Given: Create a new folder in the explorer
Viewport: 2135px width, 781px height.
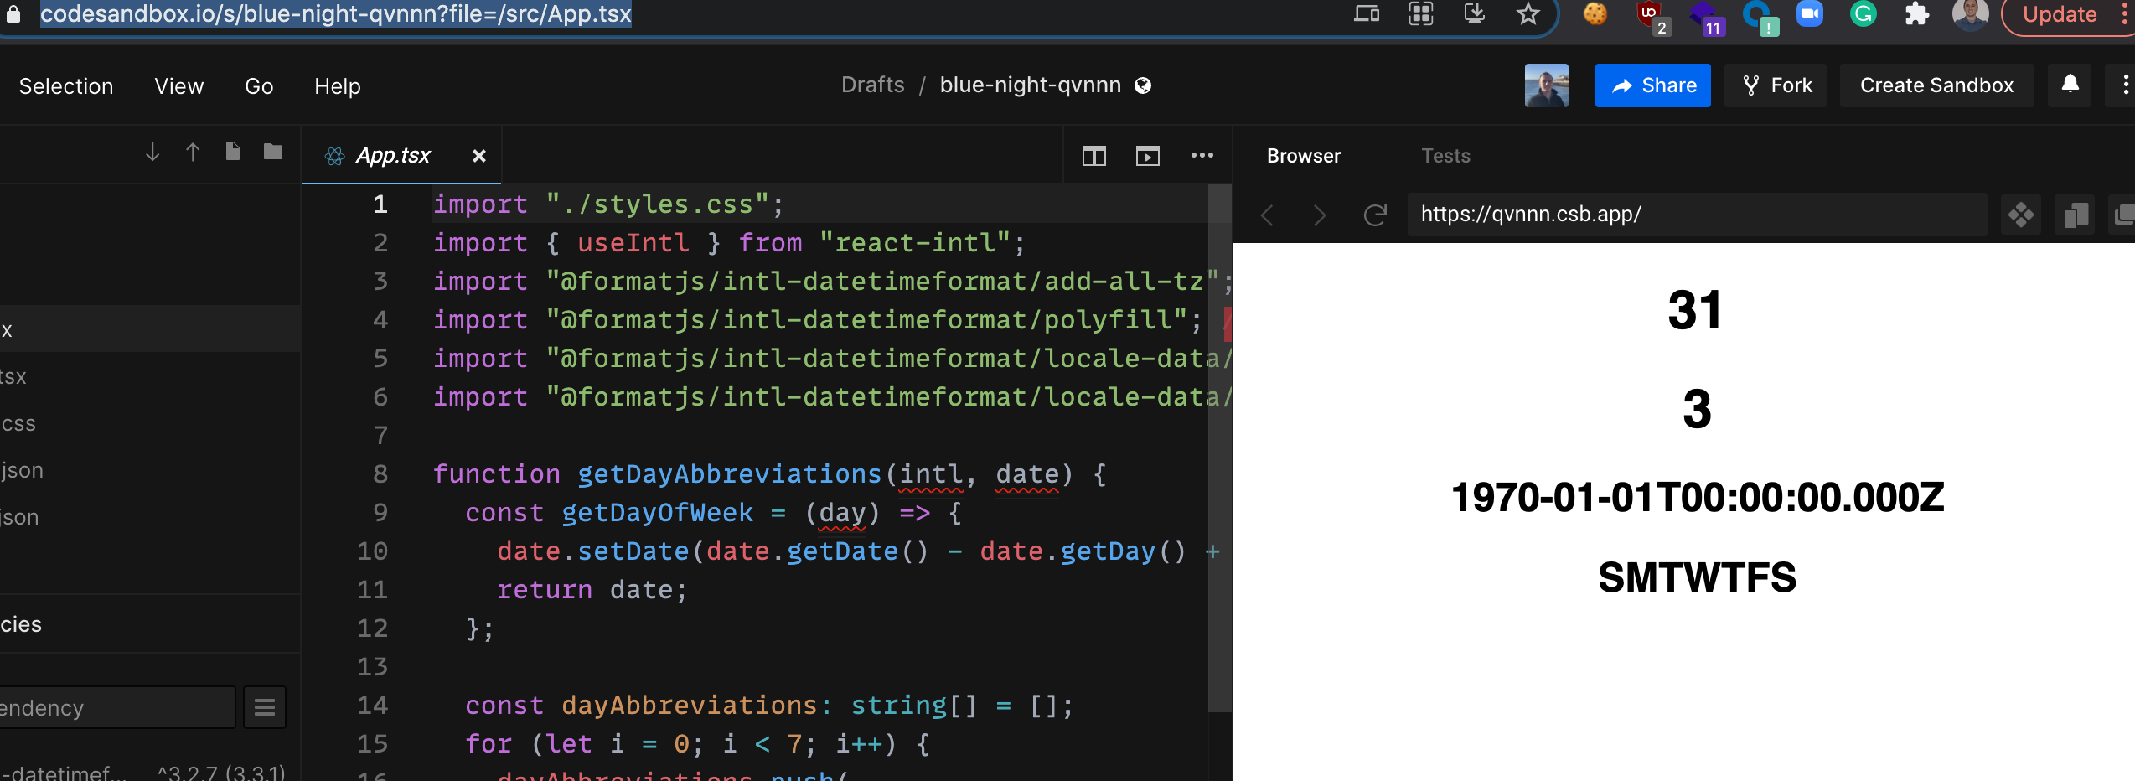Looking at the screenshot, I should pyautogui.click(x=272, y=153).
